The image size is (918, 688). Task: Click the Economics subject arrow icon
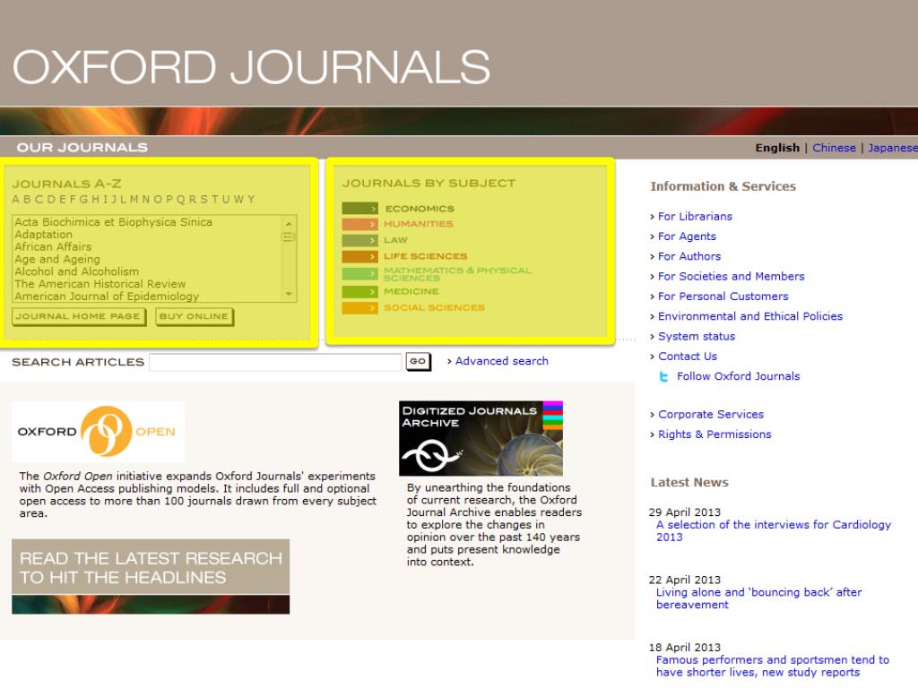[x=360, y=208]
